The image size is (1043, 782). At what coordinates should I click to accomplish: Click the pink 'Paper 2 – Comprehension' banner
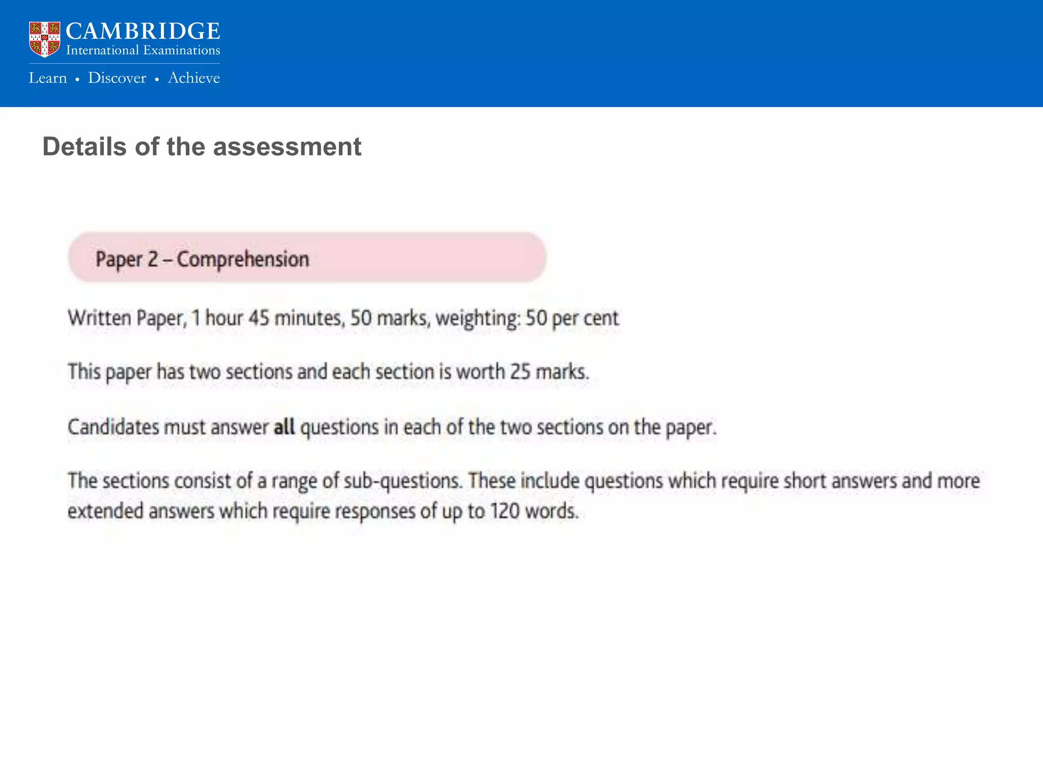307,258
